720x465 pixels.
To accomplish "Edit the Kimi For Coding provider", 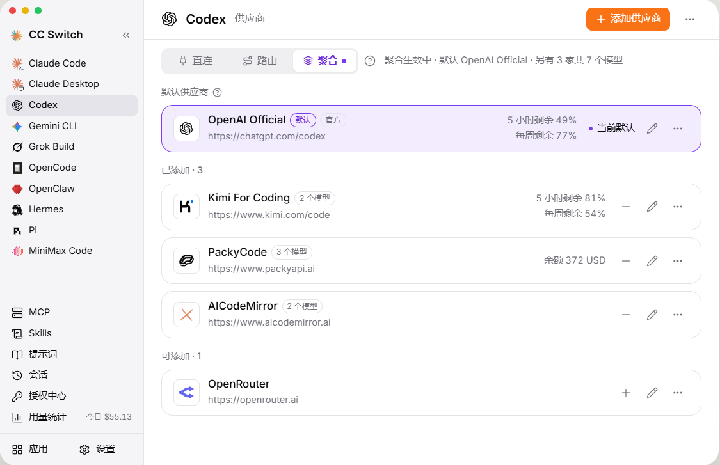I will [x=652, y=207].
